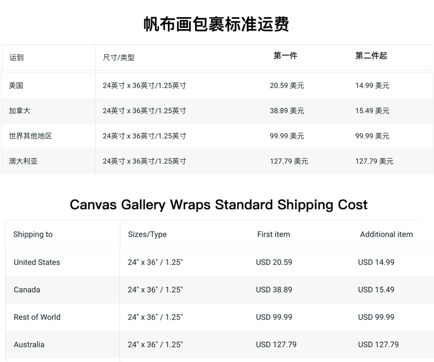This screenshot has width=434, height=362.
Task: Select the United States row cell
Action: 37,262
